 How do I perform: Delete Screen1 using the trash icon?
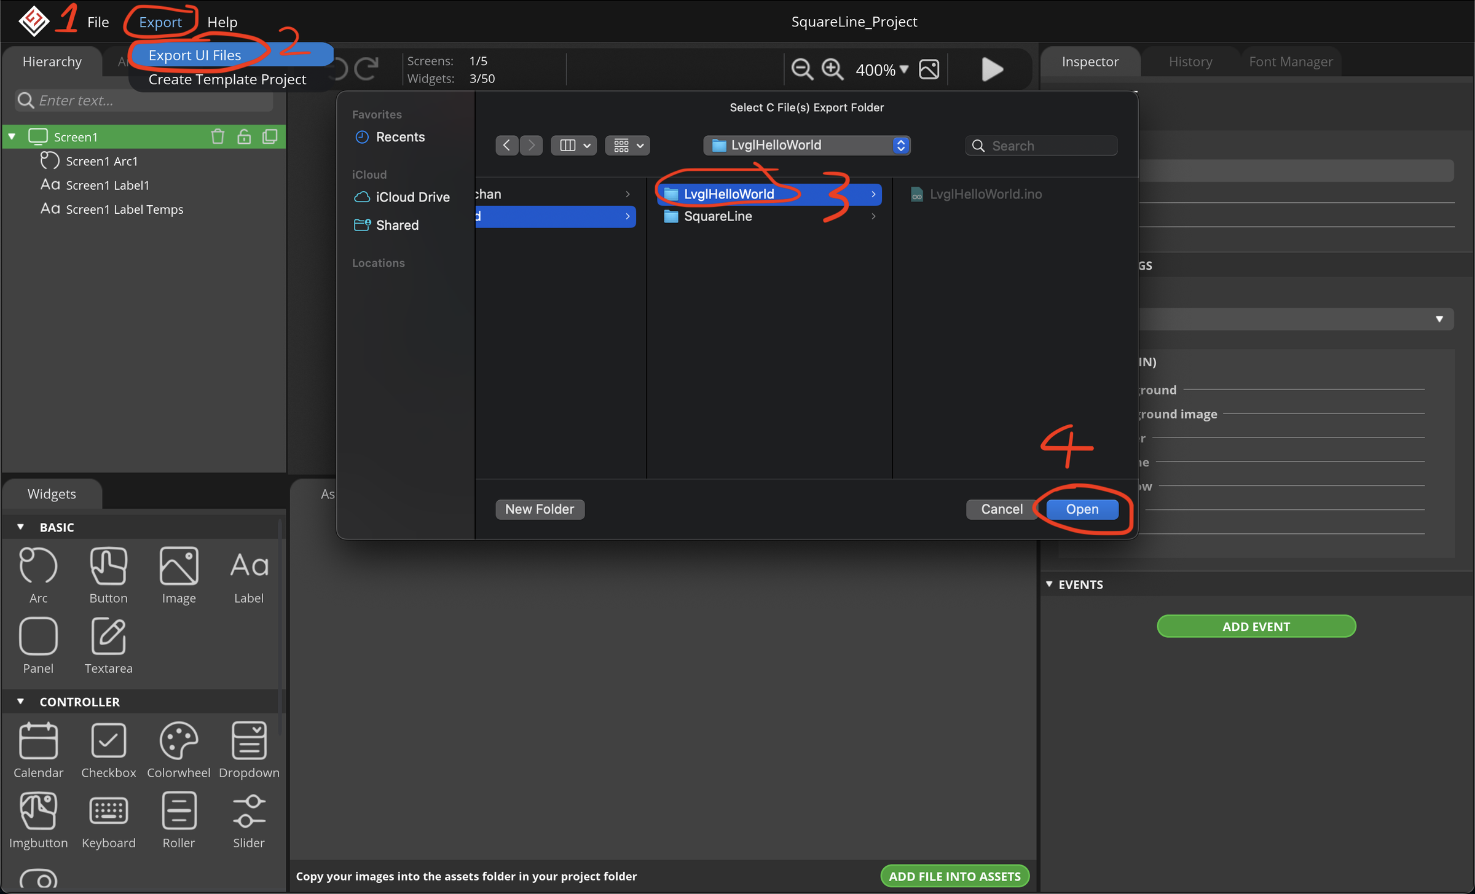click(218, 136)
